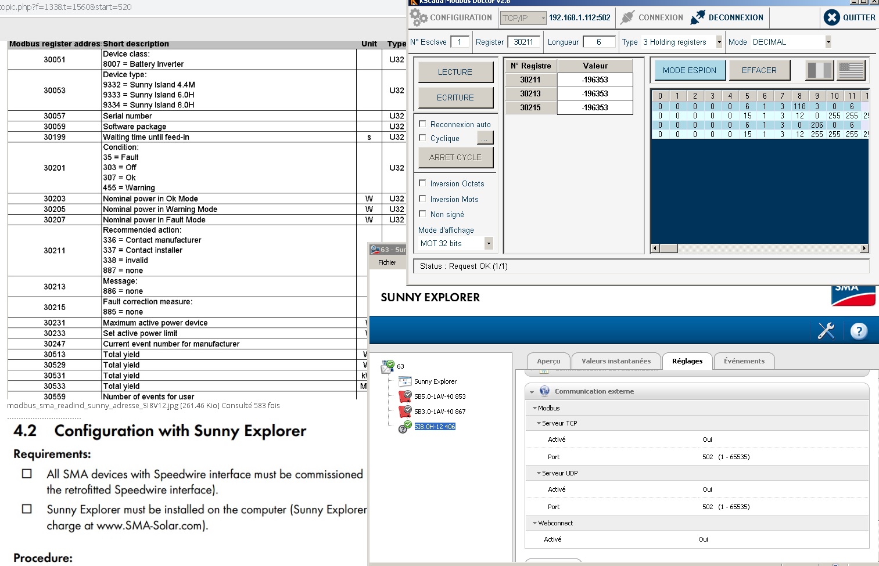Collapse the Communication externe section

[x=532, y=392]
